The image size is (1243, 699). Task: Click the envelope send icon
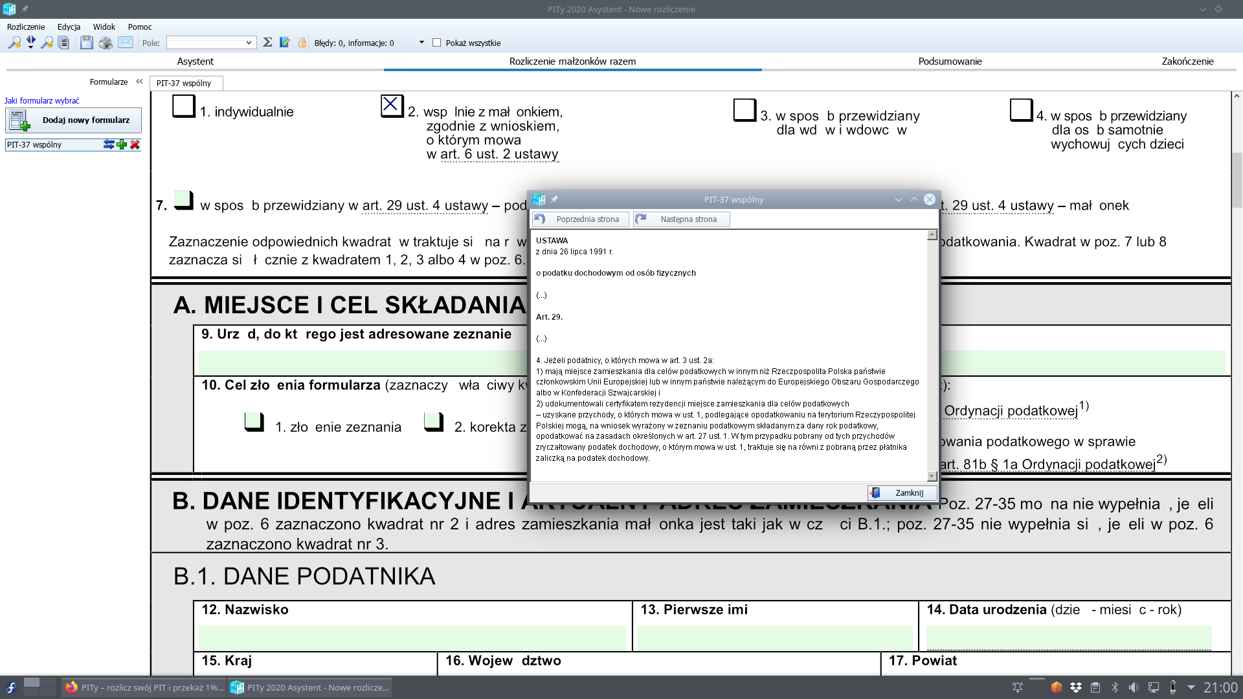(126, 43)
